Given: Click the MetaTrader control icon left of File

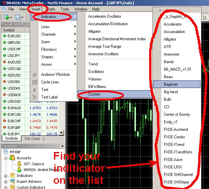Looking at the screenshot, I should 4,9.
